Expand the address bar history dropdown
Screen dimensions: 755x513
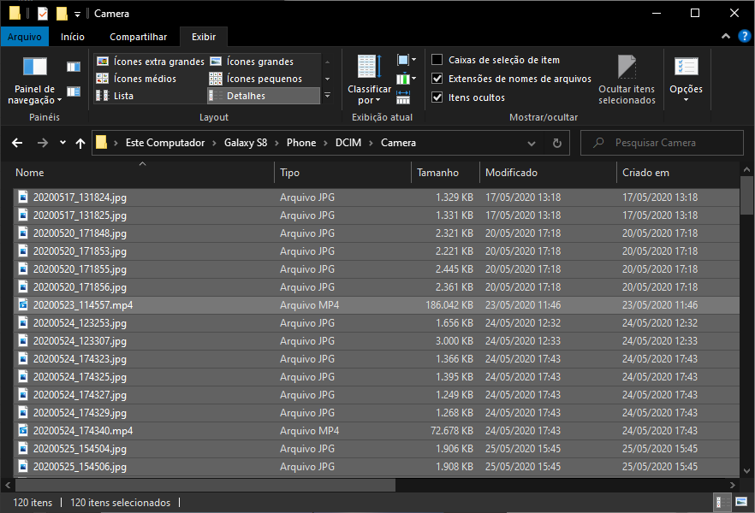pyautogui.click(x=532, y=144)
